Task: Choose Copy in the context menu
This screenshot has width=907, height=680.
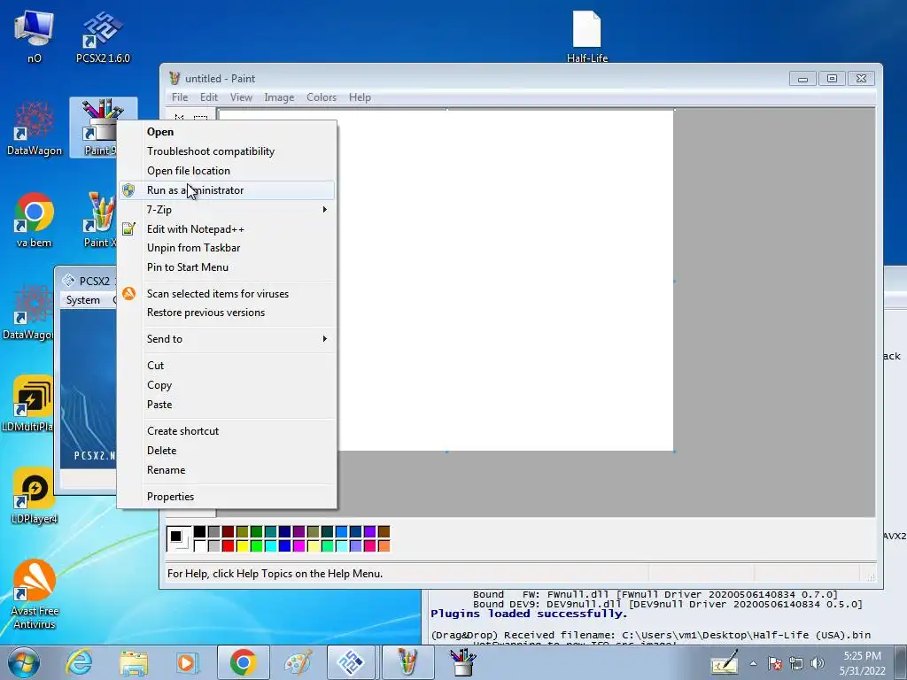Action: click(x=227, y=385)
